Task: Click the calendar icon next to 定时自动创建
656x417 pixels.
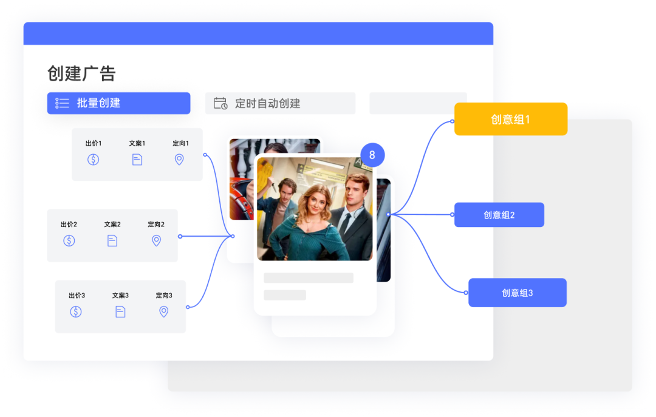Action: tap(219, 103)
